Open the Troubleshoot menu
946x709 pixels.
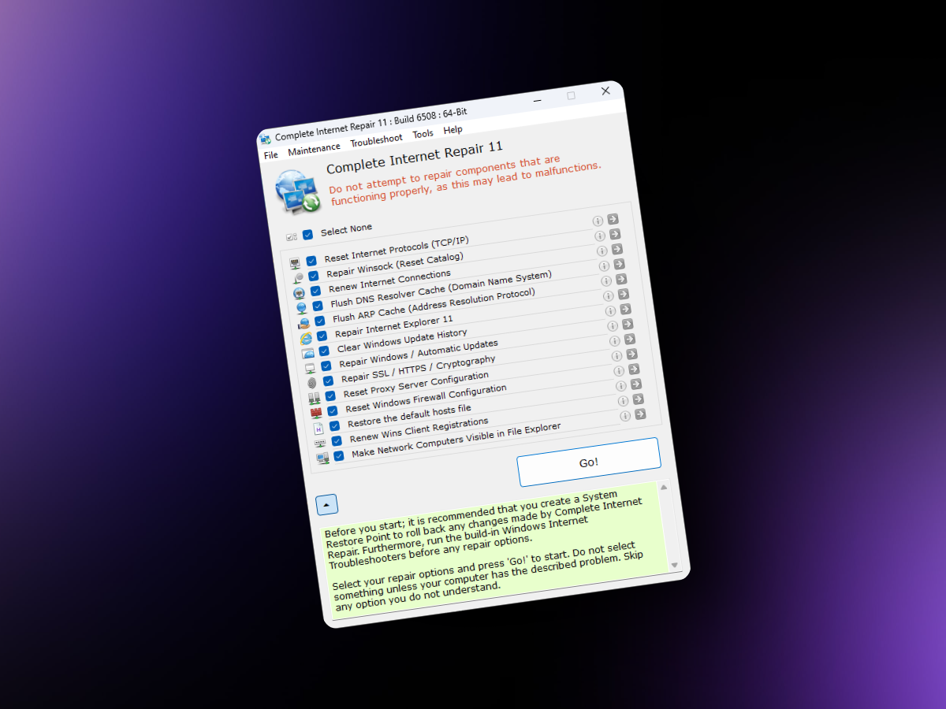tap(377, 139)
